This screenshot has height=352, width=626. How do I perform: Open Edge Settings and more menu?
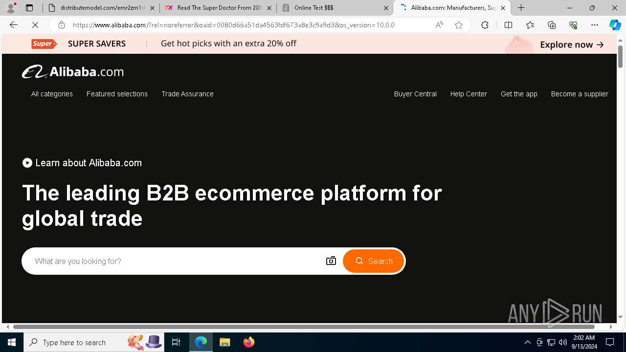click(x=595, y=25)
